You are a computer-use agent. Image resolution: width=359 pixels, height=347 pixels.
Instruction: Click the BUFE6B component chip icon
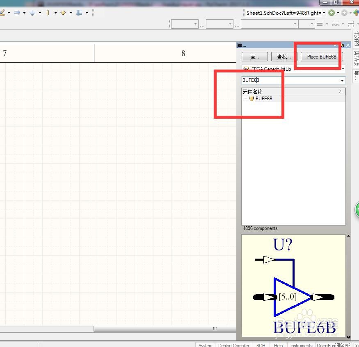[252, 98]
